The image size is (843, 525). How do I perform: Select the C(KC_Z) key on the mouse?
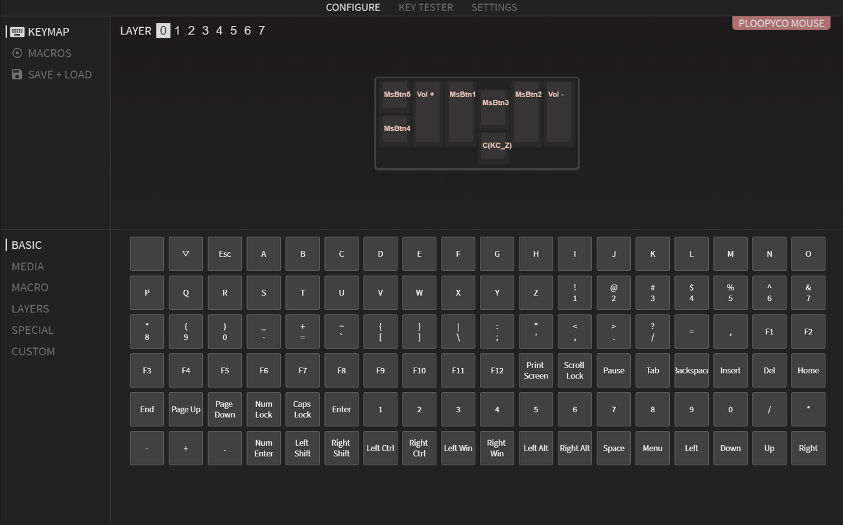click(493, 146)
